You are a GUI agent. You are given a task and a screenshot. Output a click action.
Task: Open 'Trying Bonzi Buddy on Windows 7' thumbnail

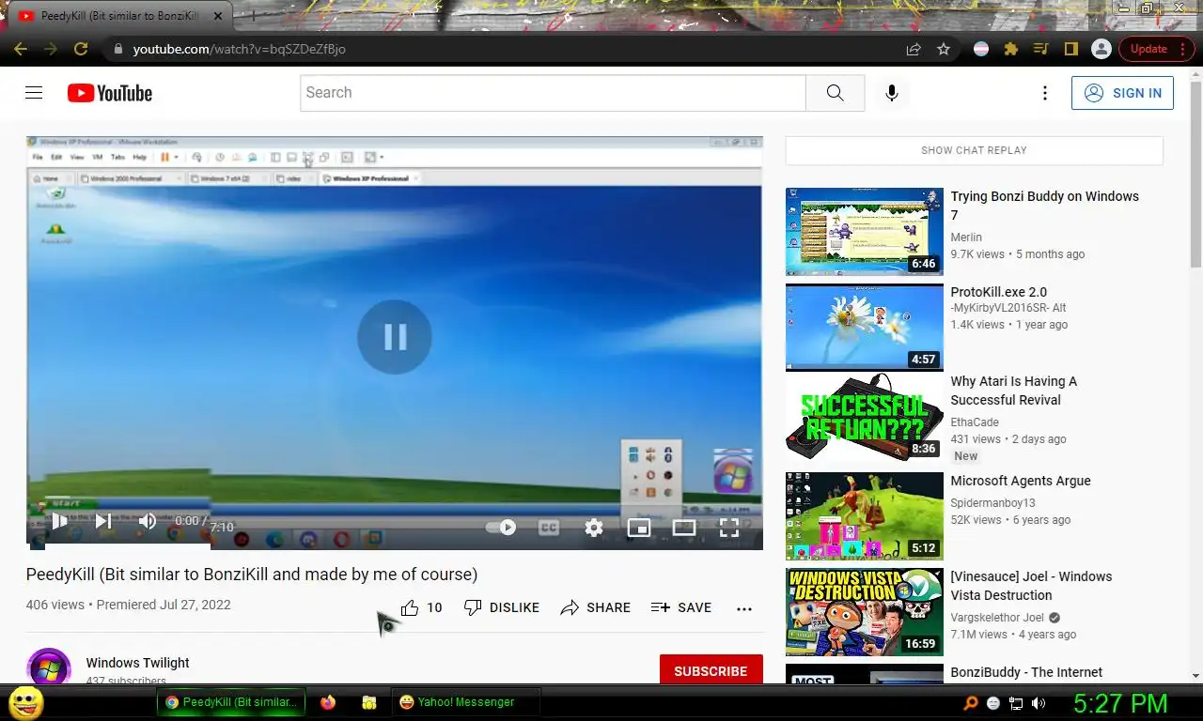pyautogui.click(x=865, y=231)
